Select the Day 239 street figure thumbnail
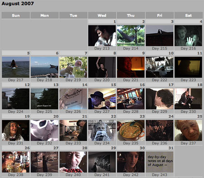The height and width of the screenshot is (178, 204). (x=44, y=162)
